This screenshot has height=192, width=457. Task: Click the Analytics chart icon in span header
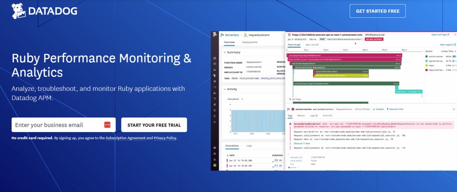click(374, 109)
